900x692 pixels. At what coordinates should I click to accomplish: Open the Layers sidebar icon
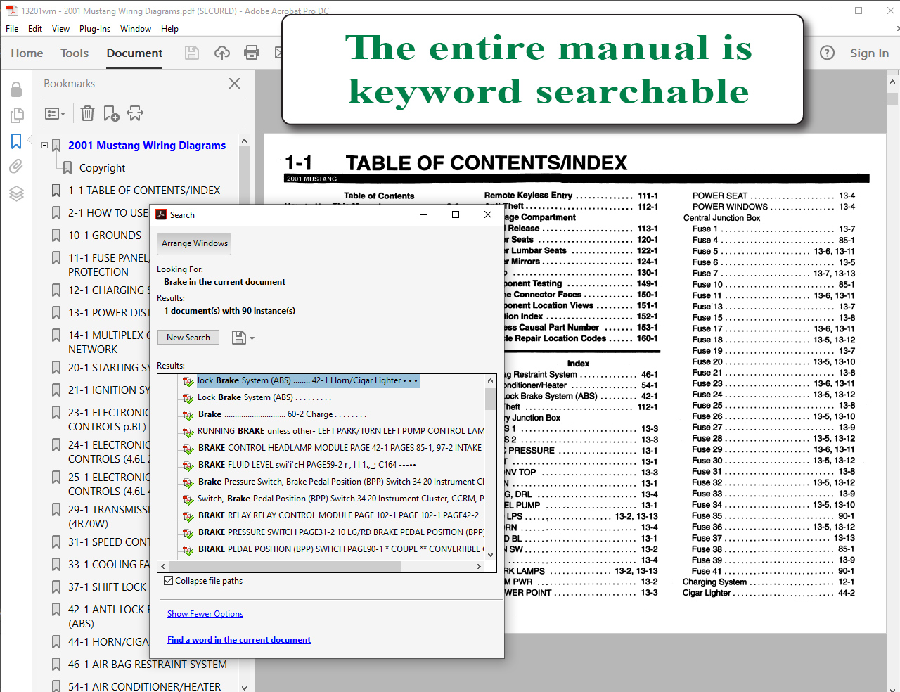[x=16, y=193]
